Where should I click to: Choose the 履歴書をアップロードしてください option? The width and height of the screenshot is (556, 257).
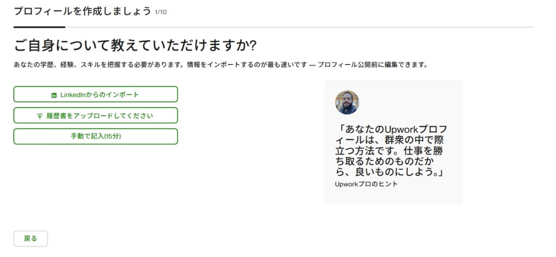[96, 115]
